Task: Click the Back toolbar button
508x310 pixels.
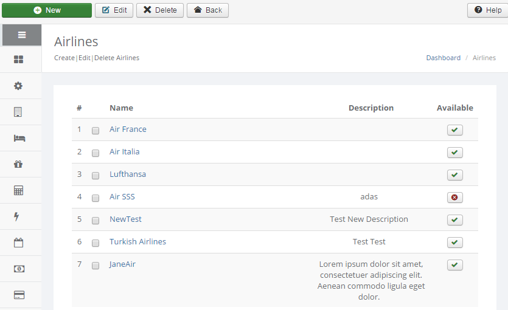Action: [x=207, y=10]
